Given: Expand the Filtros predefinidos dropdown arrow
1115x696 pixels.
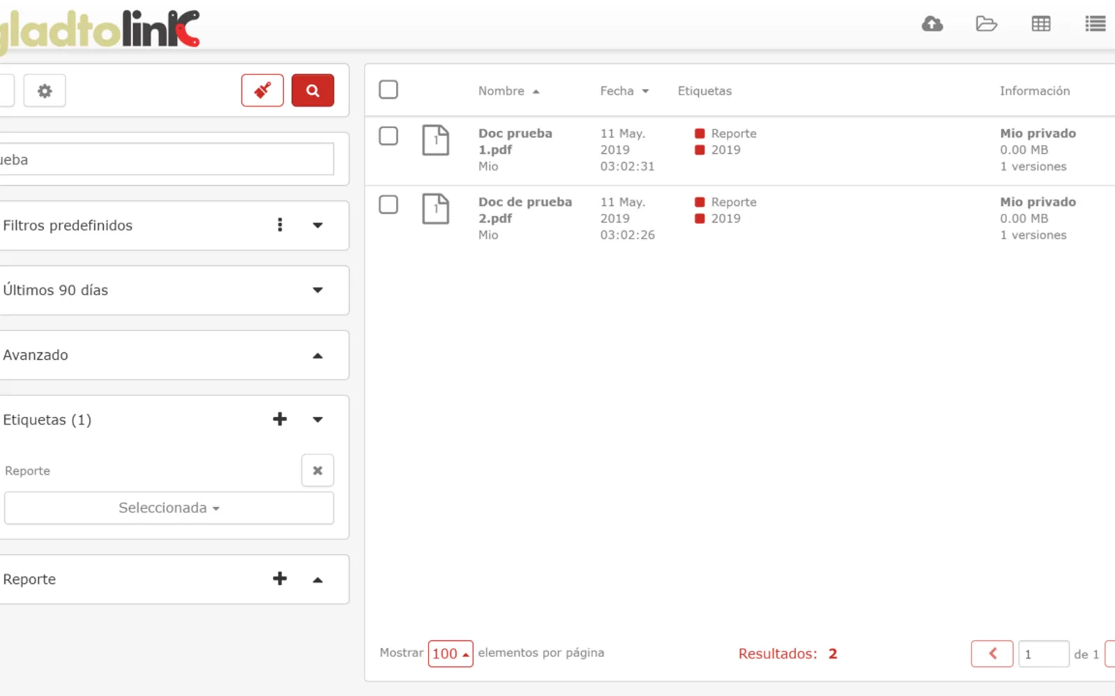Looking at the screenshot, I should point(318,225).
